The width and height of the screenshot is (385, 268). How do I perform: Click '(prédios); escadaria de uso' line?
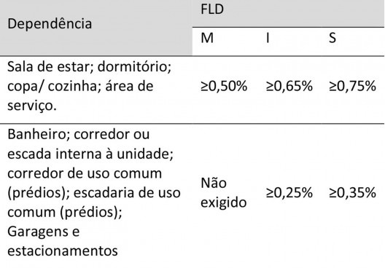tap(94, 193)
